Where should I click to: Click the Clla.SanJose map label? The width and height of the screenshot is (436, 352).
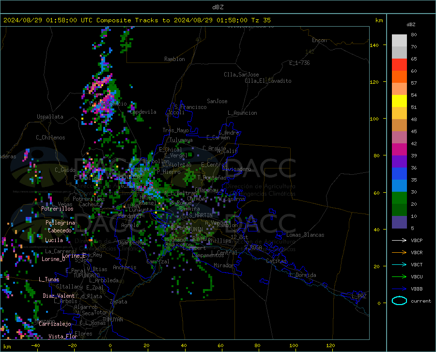(x=241, y=75)
